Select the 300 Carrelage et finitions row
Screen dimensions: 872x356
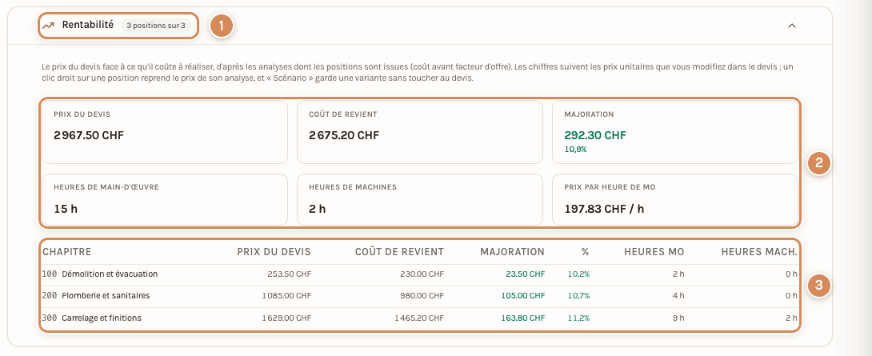(420, 318)
